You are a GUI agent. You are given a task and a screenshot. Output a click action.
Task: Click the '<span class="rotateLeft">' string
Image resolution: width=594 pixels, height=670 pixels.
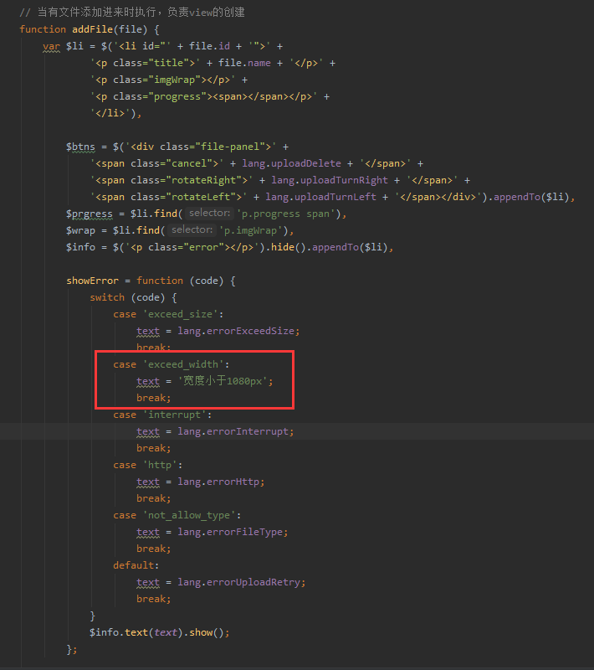pos(168,197)
